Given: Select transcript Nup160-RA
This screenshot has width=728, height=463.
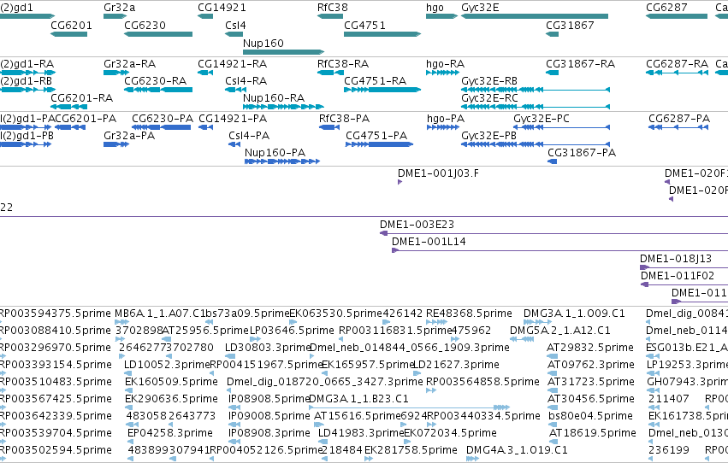Looking at the screenshot, I should (284, 107).
